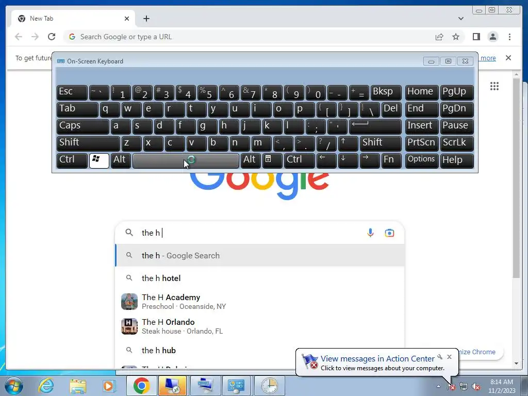The width and height of the screenshot is (528, 396).
Task: Open Windows Media Player from taskbar
Action: 109,386
